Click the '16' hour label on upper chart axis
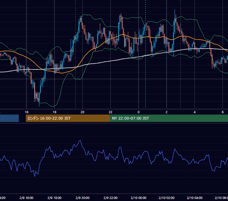Image resolution: width=228 pixels, height=201 pixels. click(26, 112)
